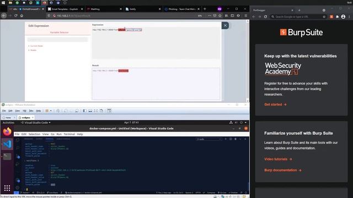This screenshot has width=353, height=198.
Task: Click the VMware enter full screen icon
Action: click(95, 111)
